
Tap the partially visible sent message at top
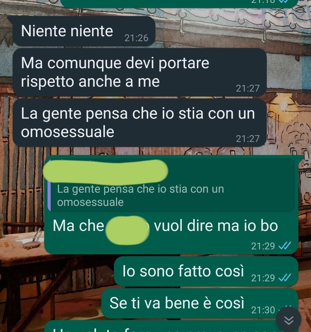click(179, 4)
